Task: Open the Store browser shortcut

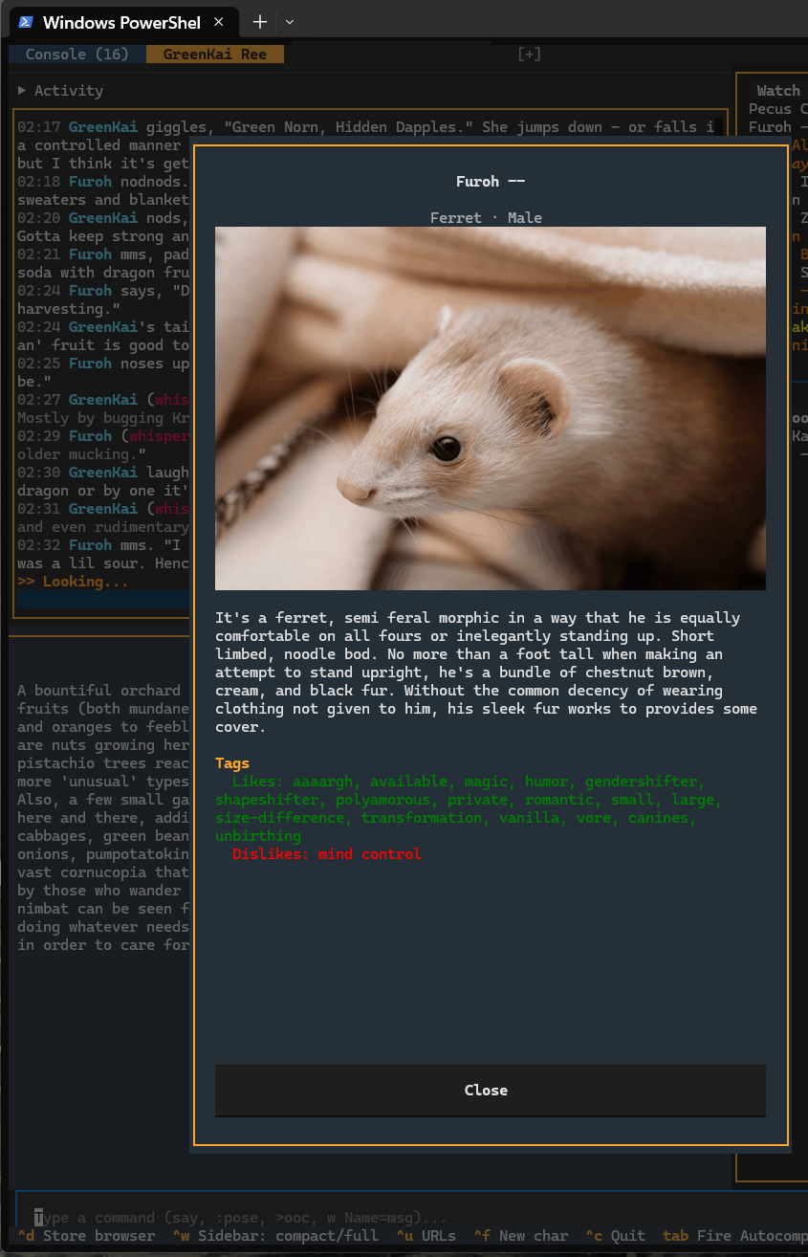Action: 86,1236
